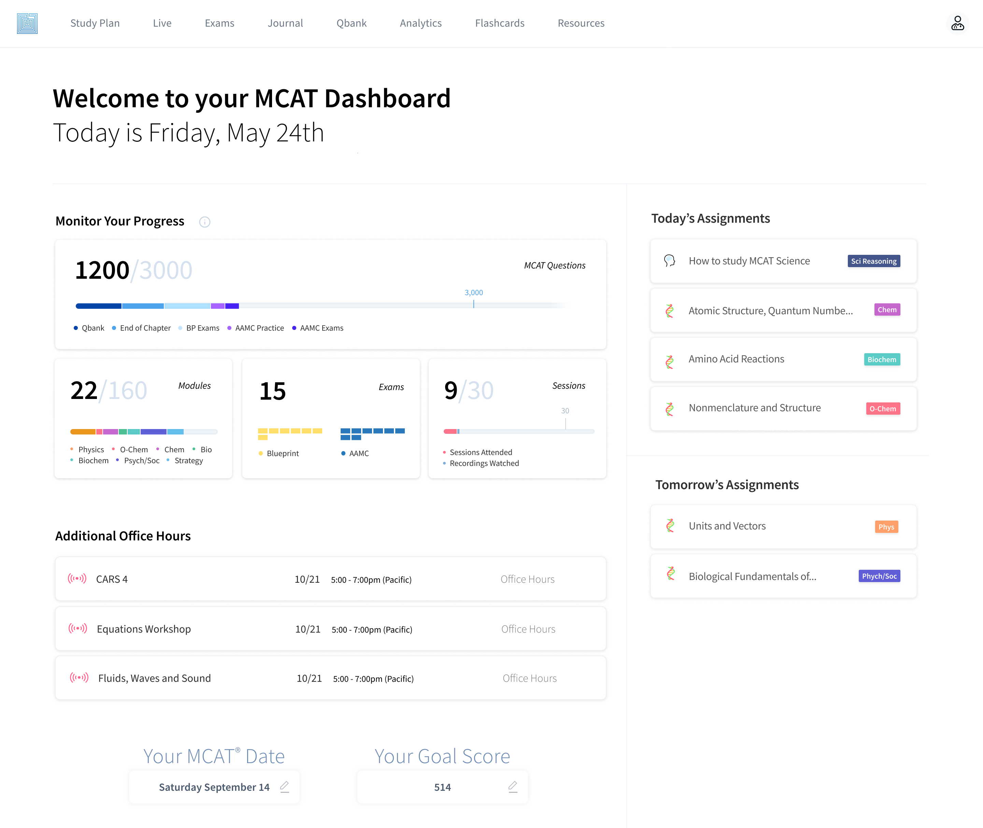Click the pencil icon beside MCAT date

[285, 787]
